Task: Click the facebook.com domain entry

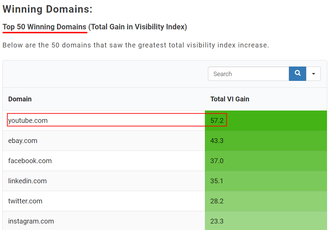Action: 30,161
